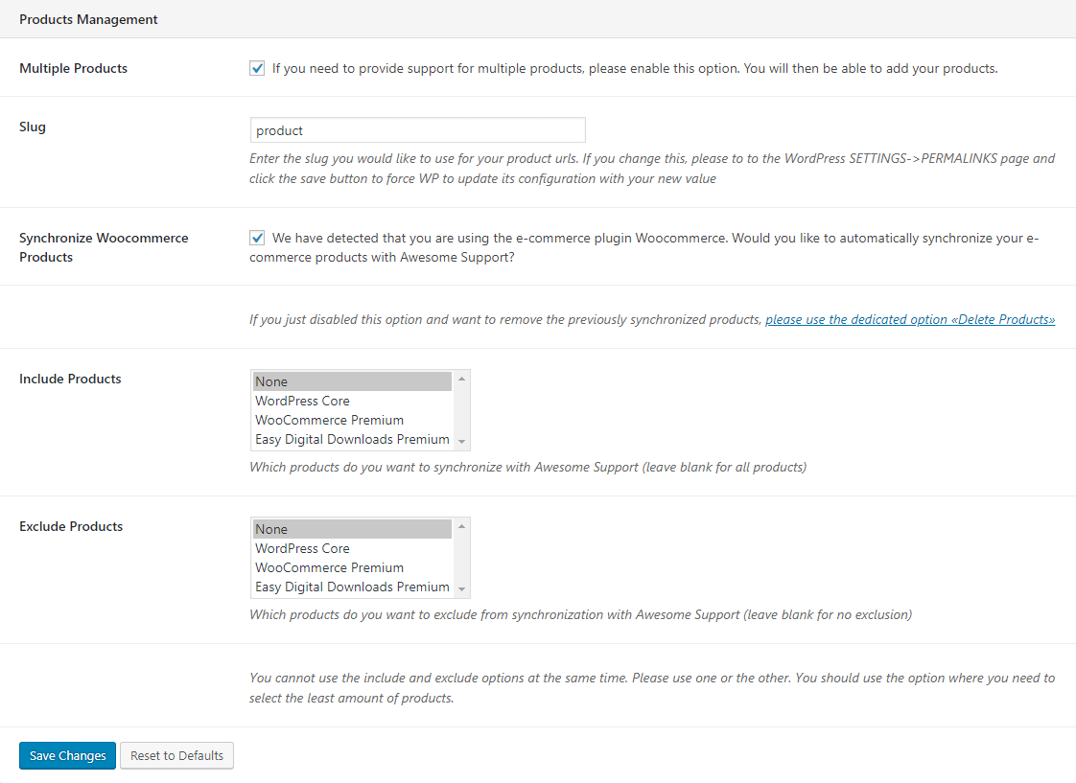Select None in Exclude Products list
1076x783 pixels.
[x=352, y=529]
